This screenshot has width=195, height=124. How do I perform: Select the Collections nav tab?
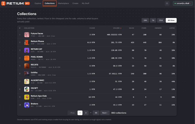click(50, 3)
